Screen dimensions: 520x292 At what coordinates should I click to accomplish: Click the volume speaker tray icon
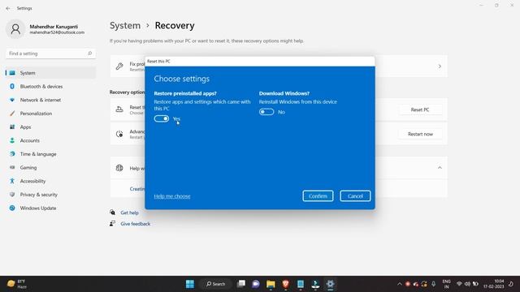[467, 284]
